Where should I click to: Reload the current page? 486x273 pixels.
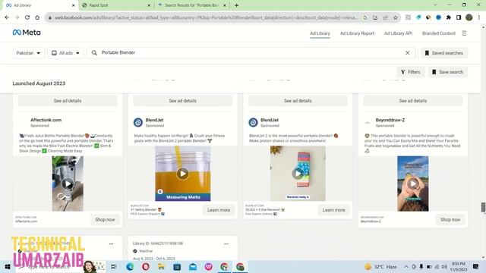coord(27,17)
